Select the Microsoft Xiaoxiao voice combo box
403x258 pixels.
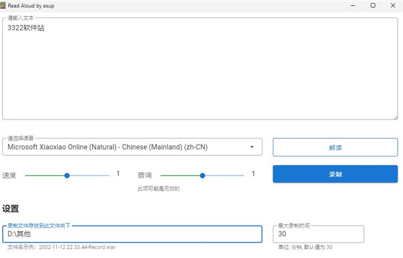point(132,147)
